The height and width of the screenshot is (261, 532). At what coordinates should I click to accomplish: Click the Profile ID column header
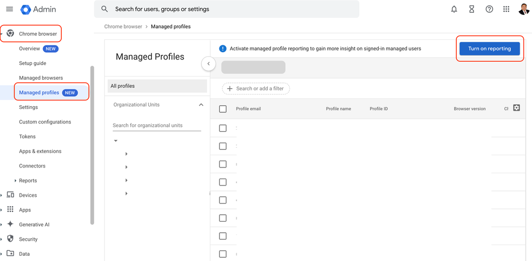pos(379,108)
